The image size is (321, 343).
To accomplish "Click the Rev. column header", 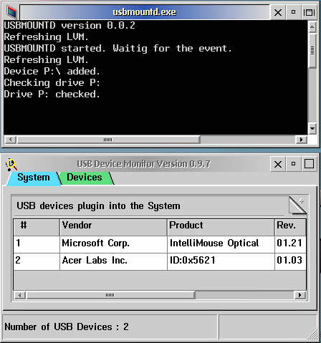I will click(x=290, y=227).
